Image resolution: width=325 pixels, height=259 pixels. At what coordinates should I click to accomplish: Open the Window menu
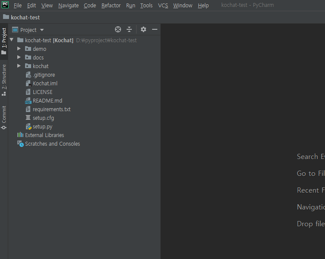[x=183, y=5]
